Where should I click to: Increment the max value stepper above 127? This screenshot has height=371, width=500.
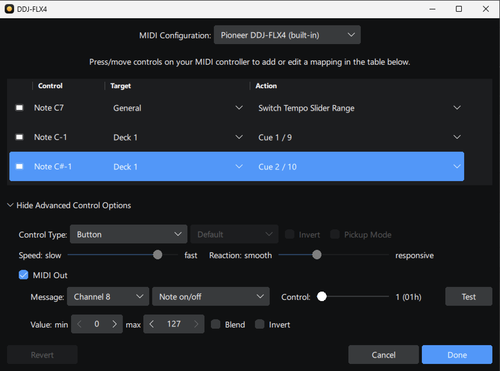(x=196, y=324)
